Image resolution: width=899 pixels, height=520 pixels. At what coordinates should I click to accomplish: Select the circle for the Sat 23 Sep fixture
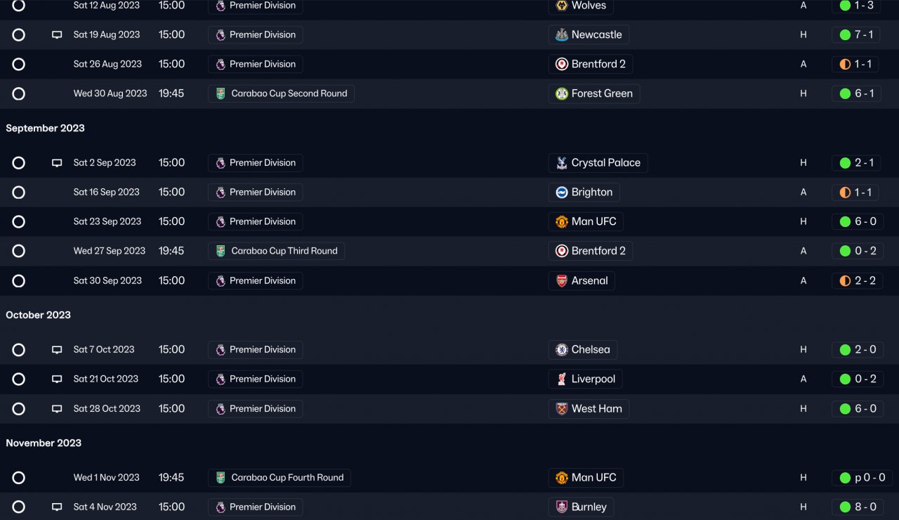coord(19,221)
